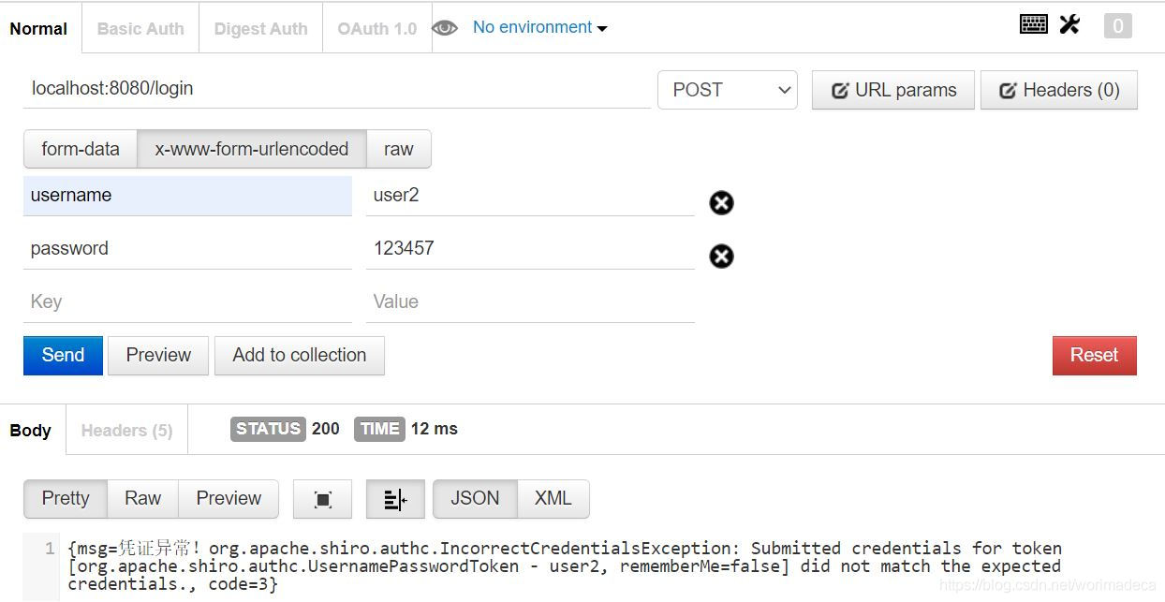The height and width of the screenshot is (602, 1165).
Task: Switch response format to XML
Action: coord(553,499)
